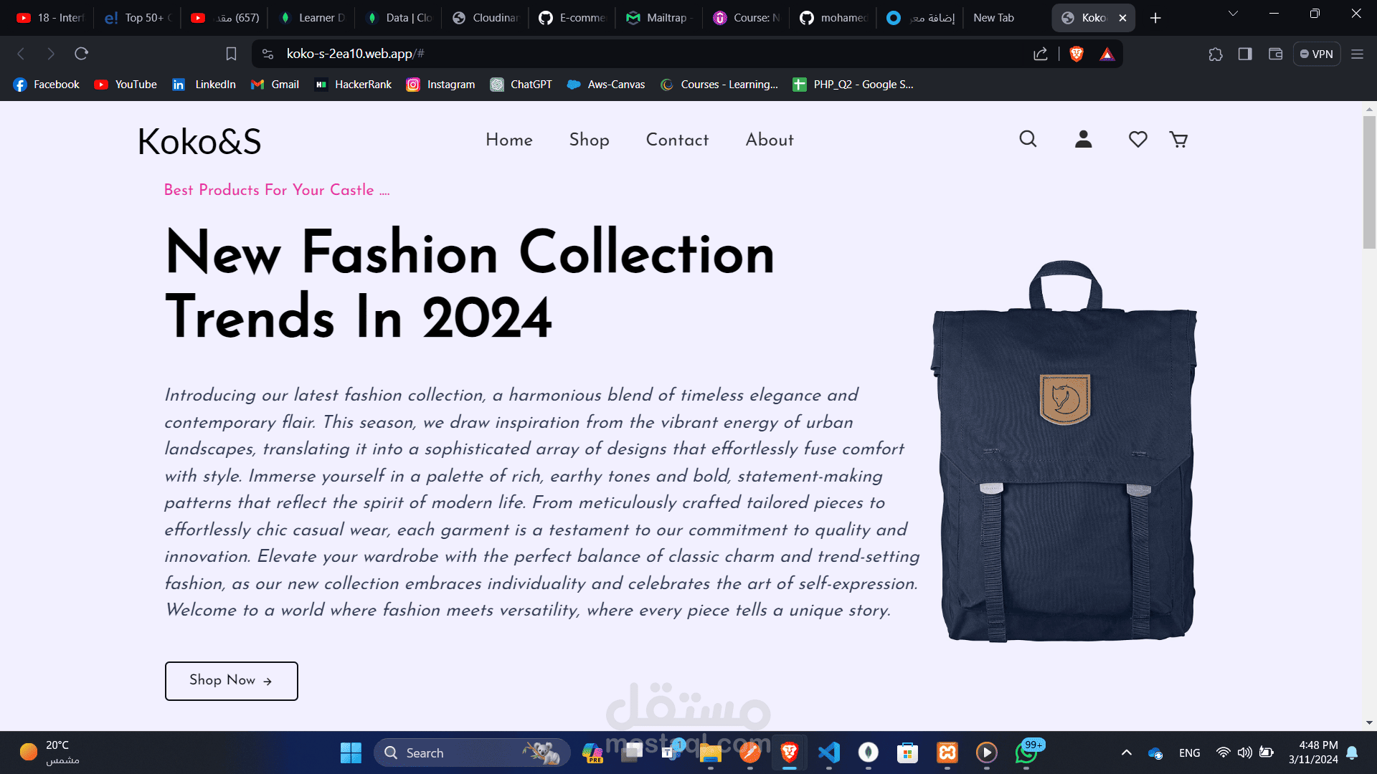Reload the page
1377x774 pixels.
[81, 54]
